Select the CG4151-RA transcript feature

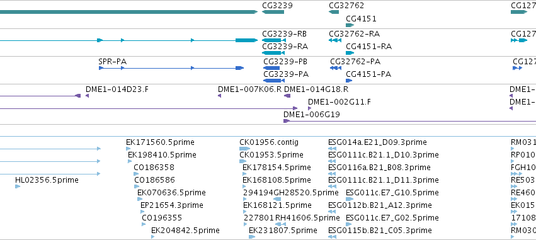pos(350,53)
